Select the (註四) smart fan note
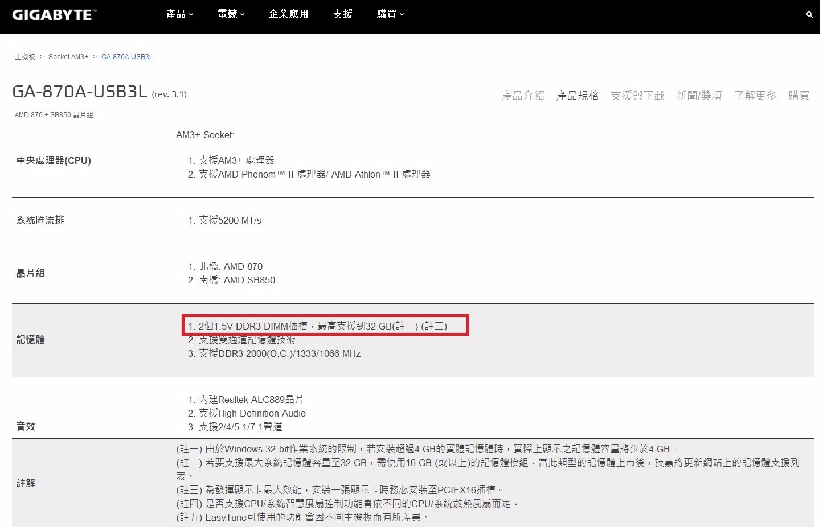This screenshot has width=823, height=527. pos(348,504)
